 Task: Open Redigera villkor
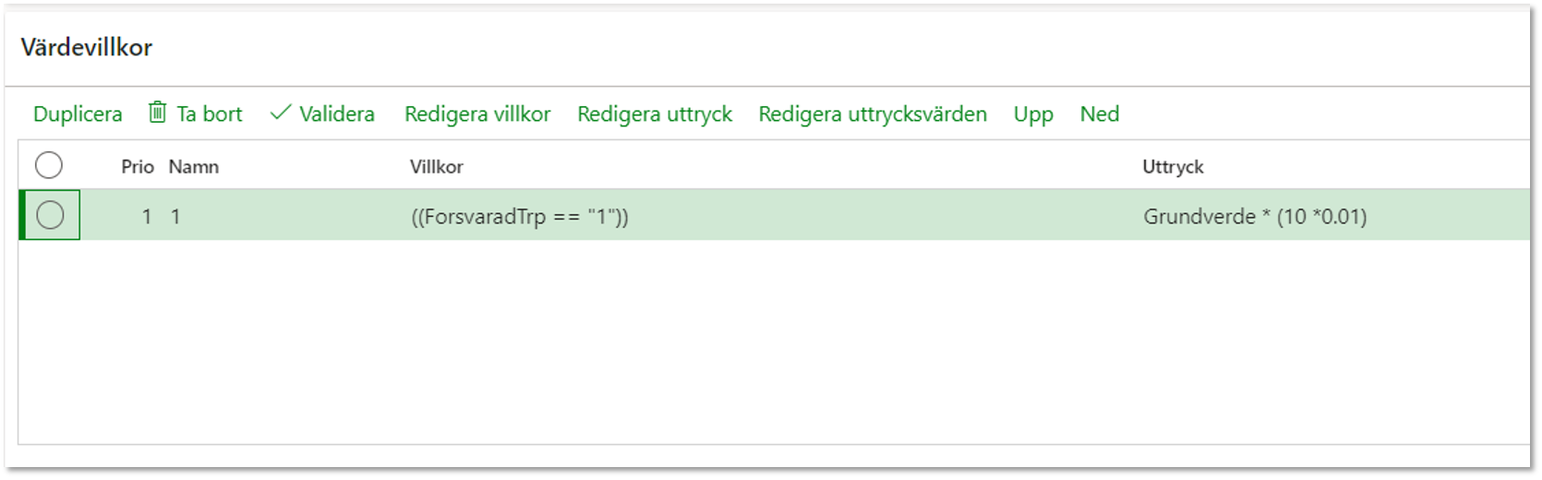pyautogui.click(x=477, y=114)
